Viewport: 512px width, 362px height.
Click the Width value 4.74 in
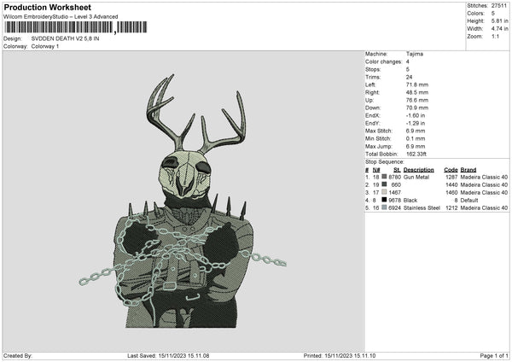(x=499, y=29)
